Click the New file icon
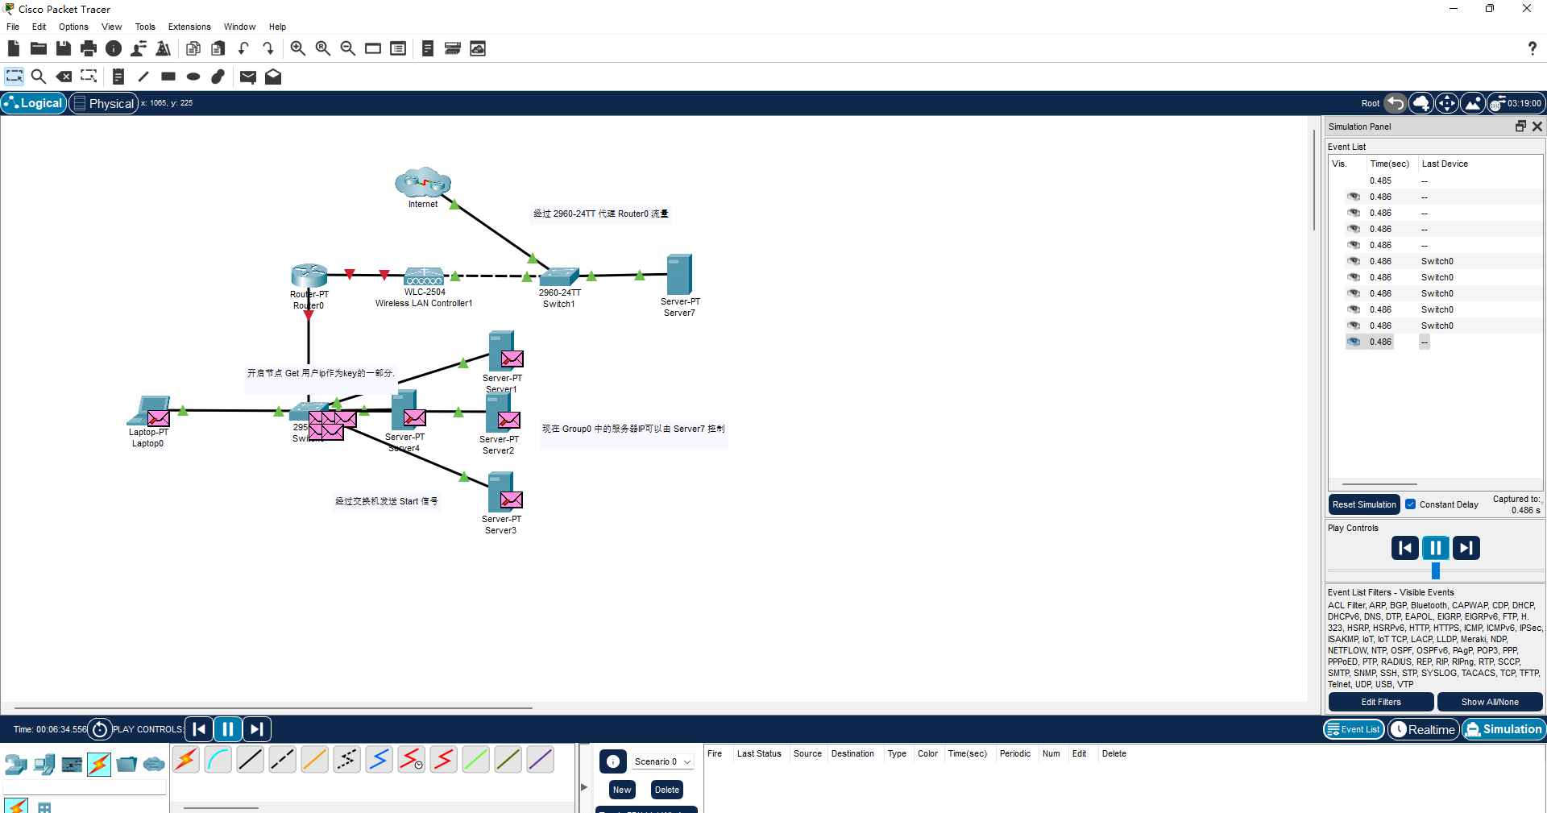The width and height of the screenshot is (1547, 813). pos(13,48)
